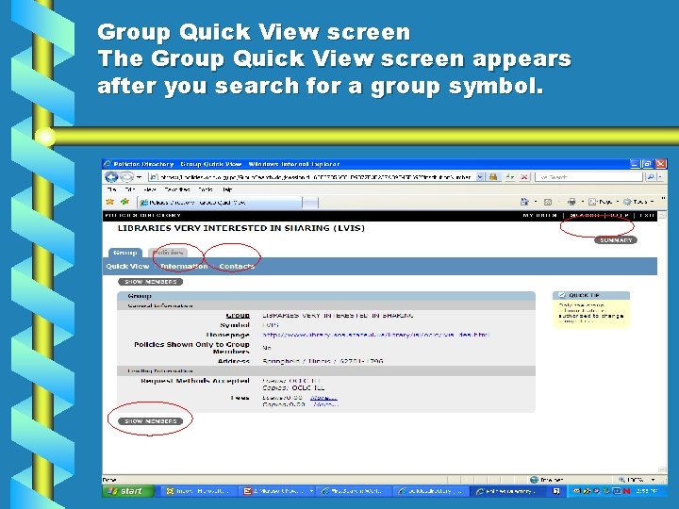
Task: Click the browser Back arrow button
Action: (x=111, y=177)
